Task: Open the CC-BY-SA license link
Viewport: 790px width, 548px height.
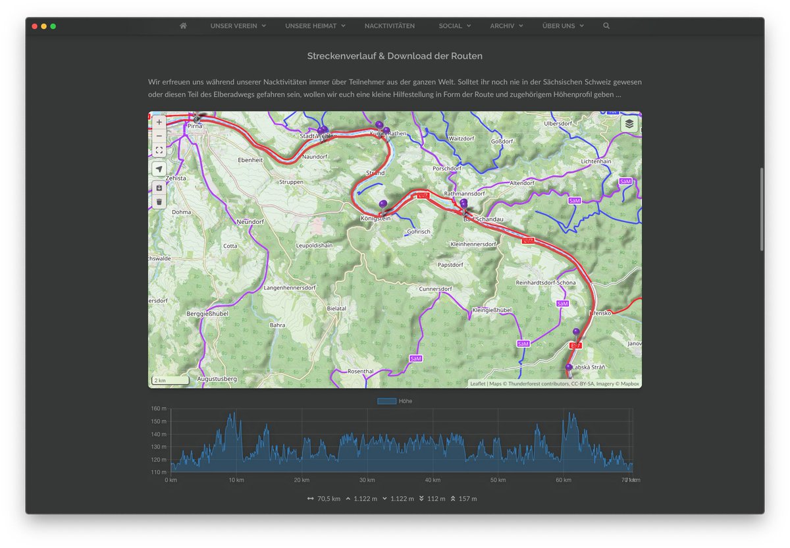Action: [583, 383]
